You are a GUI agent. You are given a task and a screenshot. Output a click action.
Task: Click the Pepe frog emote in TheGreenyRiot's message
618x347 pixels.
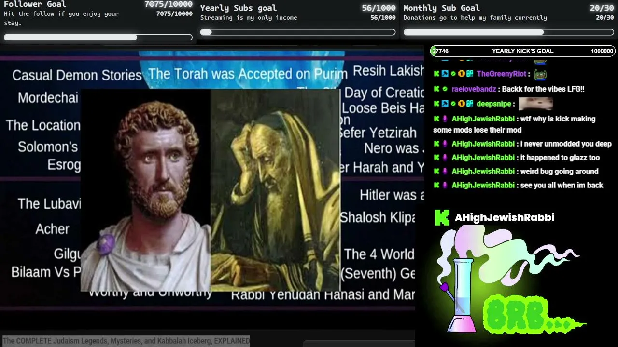[540, 74]
